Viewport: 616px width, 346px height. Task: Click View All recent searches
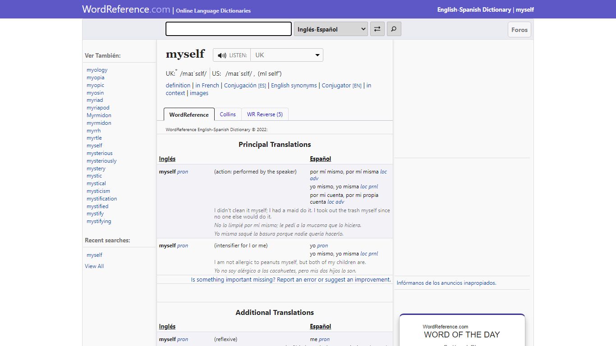[94, 266]
